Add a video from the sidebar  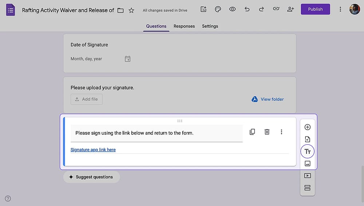point(307,175)
